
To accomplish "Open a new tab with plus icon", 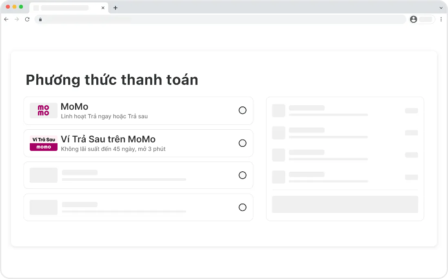I will pyautogui.click(x=115, y=8).
